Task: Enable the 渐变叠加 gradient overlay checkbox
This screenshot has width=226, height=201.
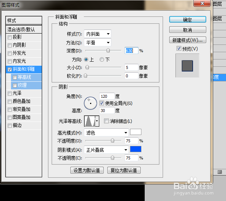Action: point(10,110)
